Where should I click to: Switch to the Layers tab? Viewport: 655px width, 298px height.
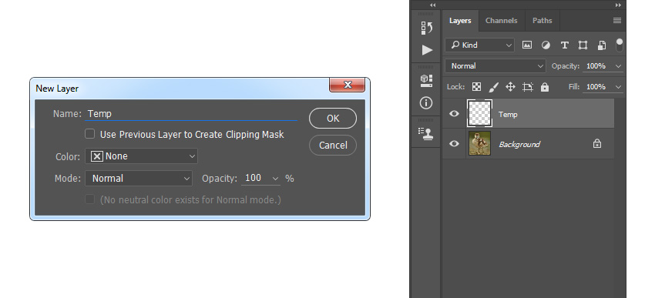coord(460,21)
